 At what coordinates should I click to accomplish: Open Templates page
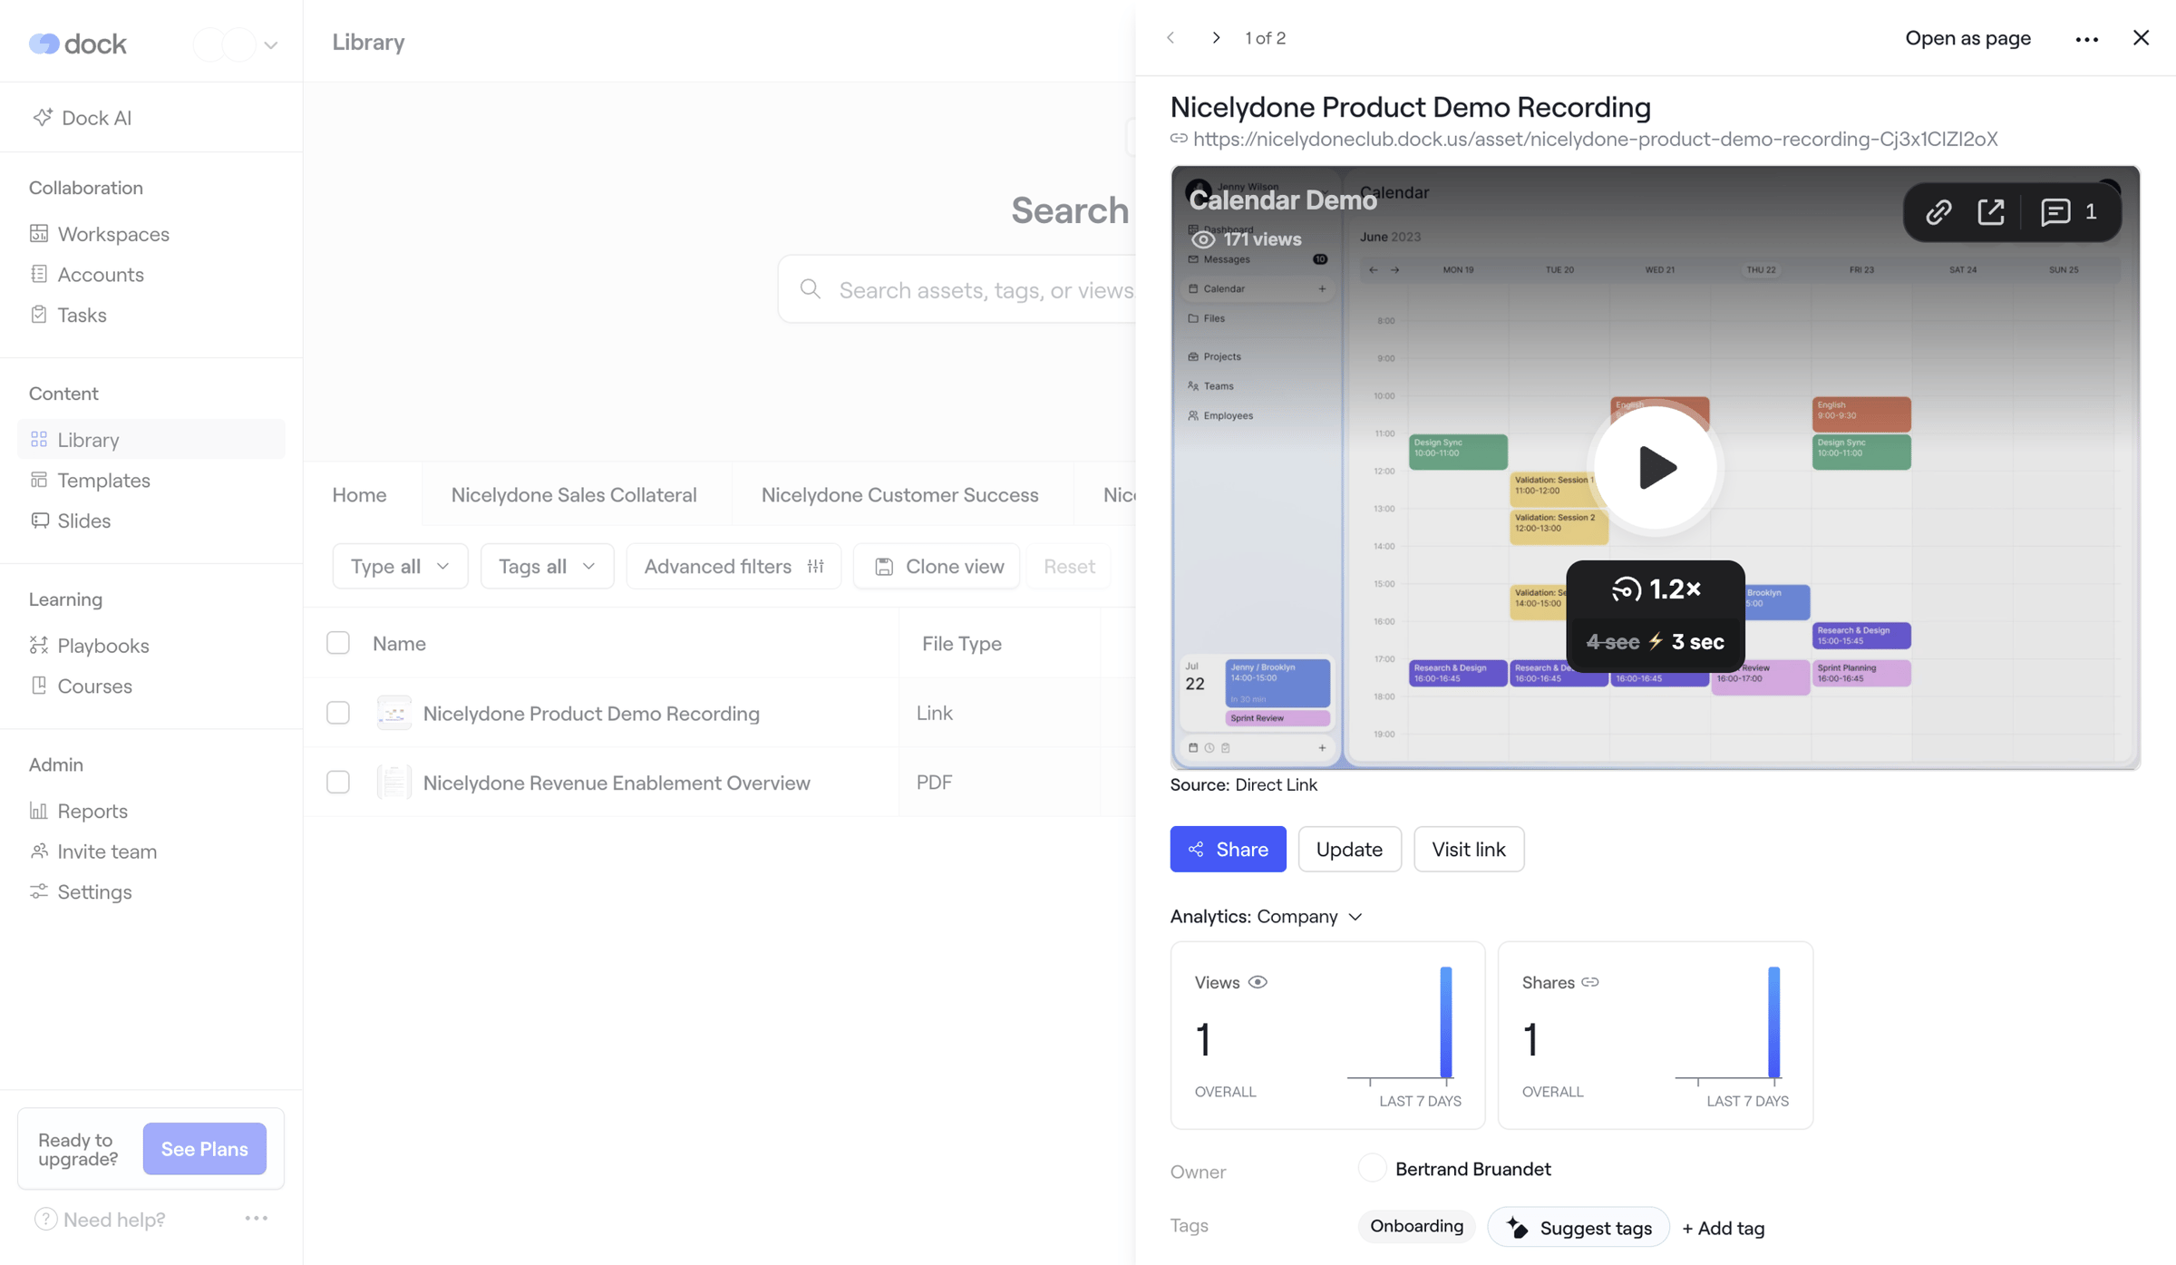90,481
